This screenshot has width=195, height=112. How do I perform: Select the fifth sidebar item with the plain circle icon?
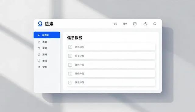[x=42, y=61]
